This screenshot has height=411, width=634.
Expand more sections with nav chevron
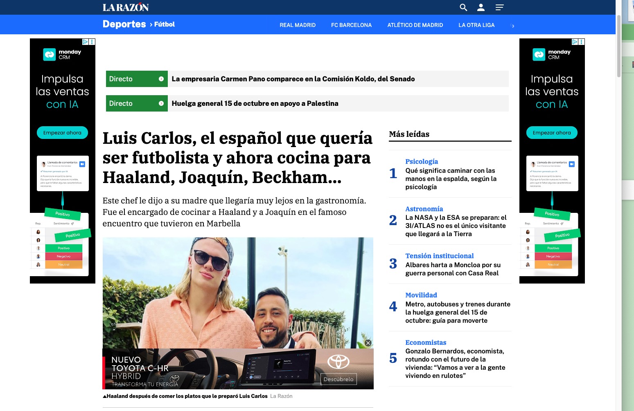(513, 26)
